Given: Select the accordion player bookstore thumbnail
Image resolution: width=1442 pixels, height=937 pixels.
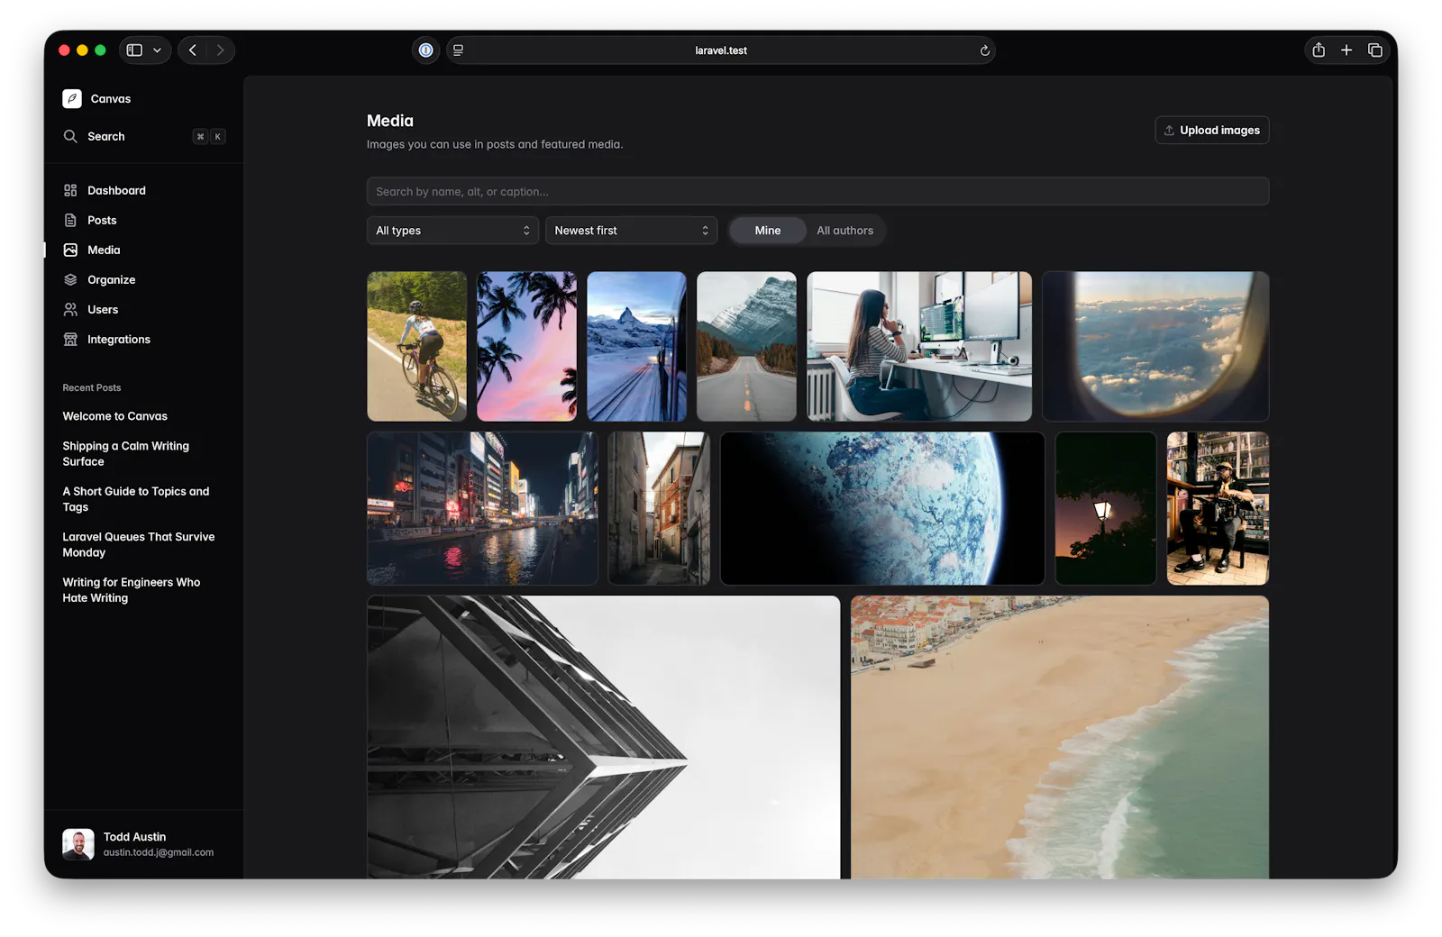Looking at the screenshot, I should pyautogui.click(x=1218, y=509).
